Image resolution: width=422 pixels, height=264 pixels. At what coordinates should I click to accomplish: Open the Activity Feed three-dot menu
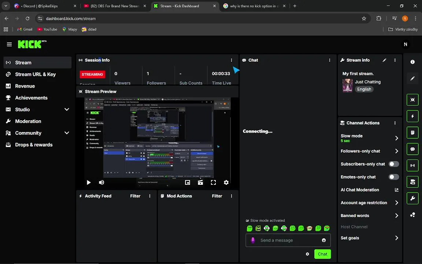pyautogui.click(x=150, y=196)
